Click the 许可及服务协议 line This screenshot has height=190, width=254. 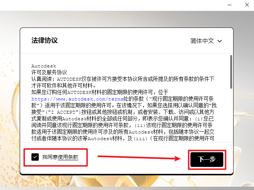pyautogui.click(x=49, y=72)
